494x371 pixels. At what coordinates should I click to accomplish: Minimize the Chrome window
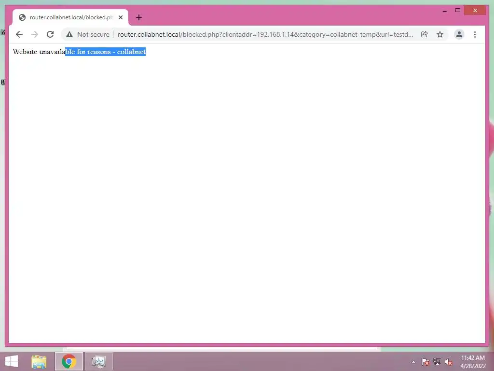tap(445, 11)
